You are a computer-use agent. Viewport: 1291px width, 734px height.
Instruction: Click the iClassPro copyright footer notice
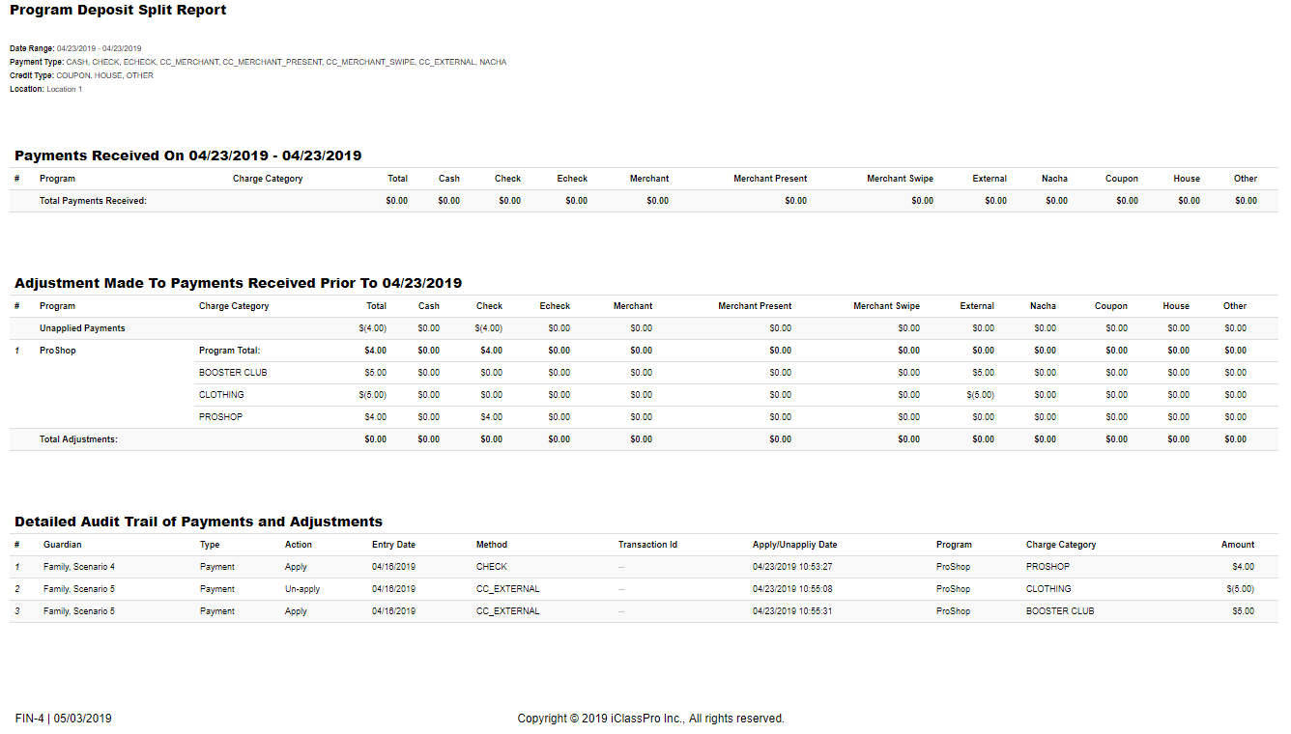[x=651, y=719]
